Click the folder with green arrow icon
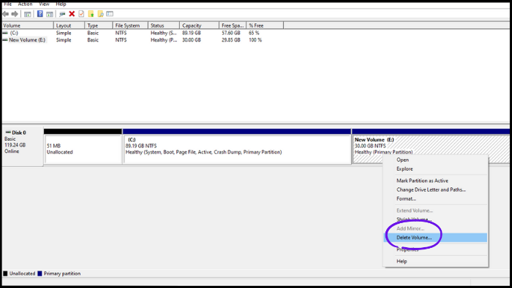The height and width of the screenshot is (288, 512). pos(91,14)
